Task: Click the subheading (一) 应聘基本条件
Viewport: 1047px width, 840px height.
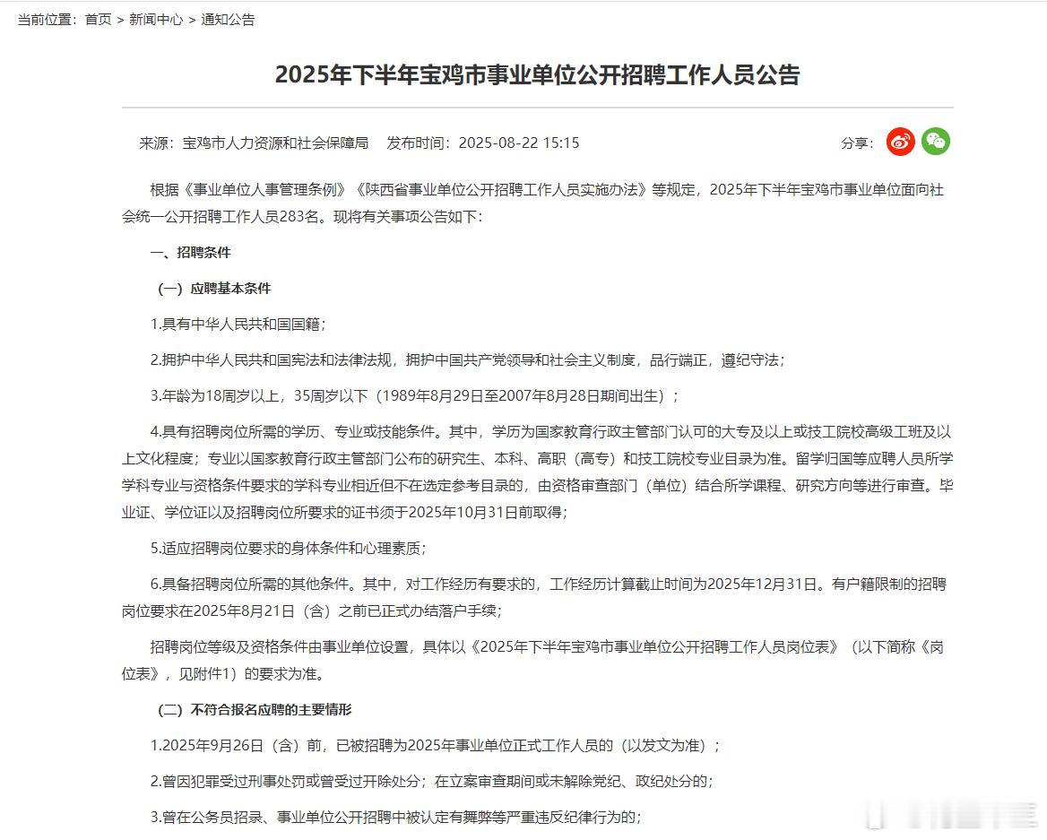Action: (214, 289)
